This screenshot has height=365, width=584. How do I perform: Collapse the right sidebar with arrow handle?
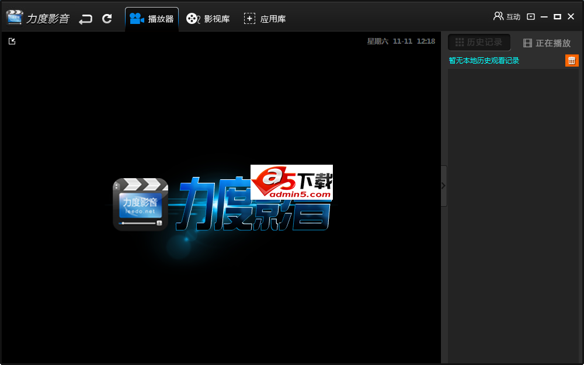pos(443,186)
